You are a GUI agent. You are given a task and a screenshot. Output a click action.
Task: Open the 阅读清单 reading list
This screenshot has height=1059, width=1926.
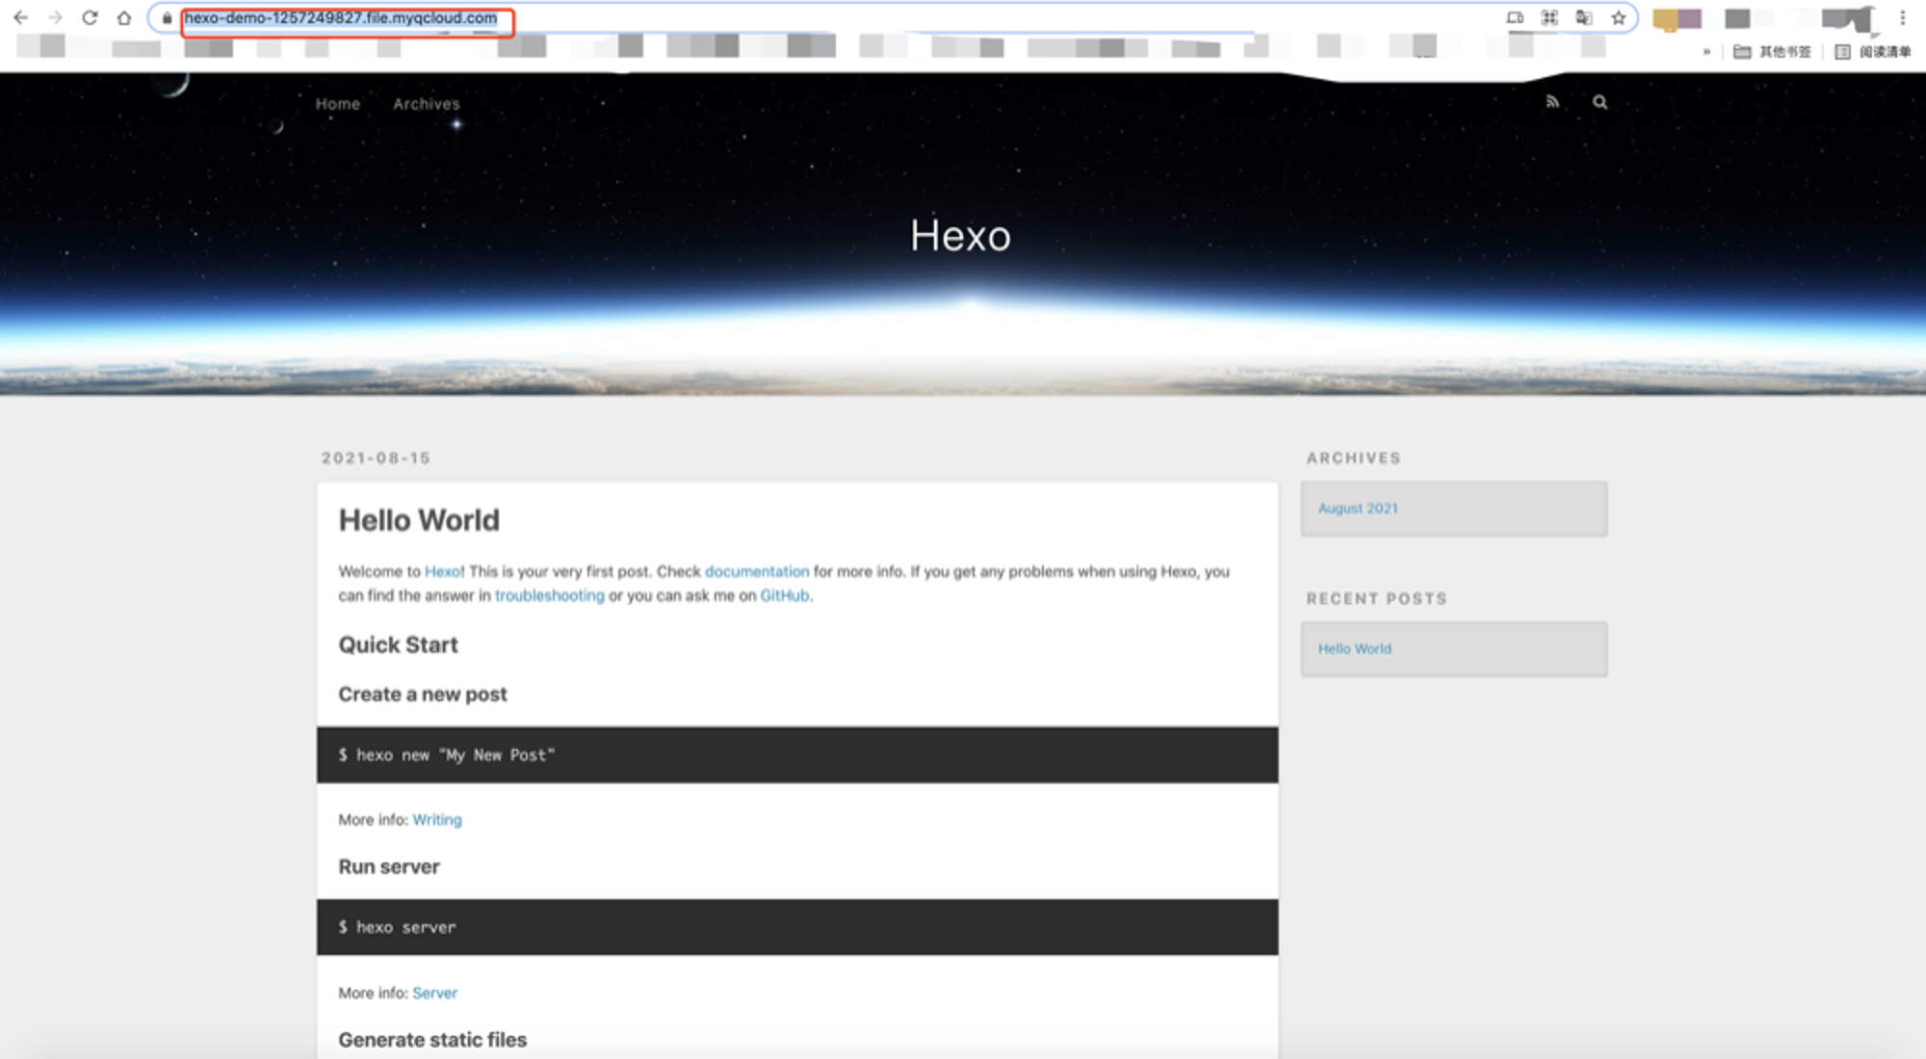tap(1873, 52)
